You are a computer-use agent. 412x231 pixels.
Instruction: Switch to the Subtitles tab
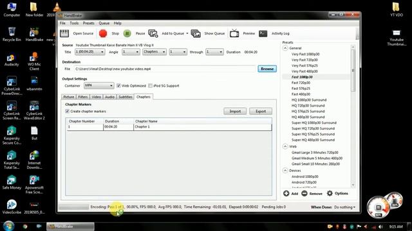(x=126, y=97)
